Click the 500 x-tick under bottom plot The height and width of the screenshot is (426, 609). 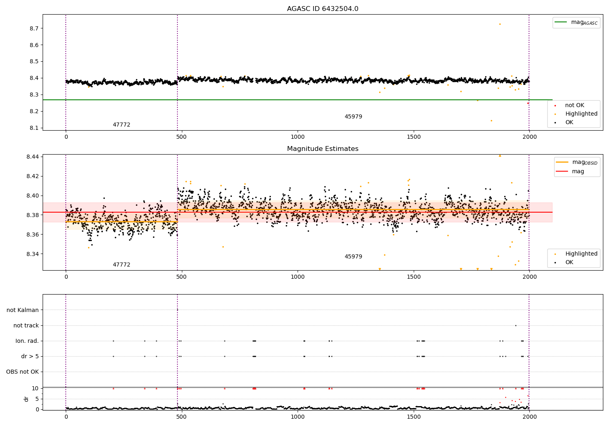[x=181, y=417]
